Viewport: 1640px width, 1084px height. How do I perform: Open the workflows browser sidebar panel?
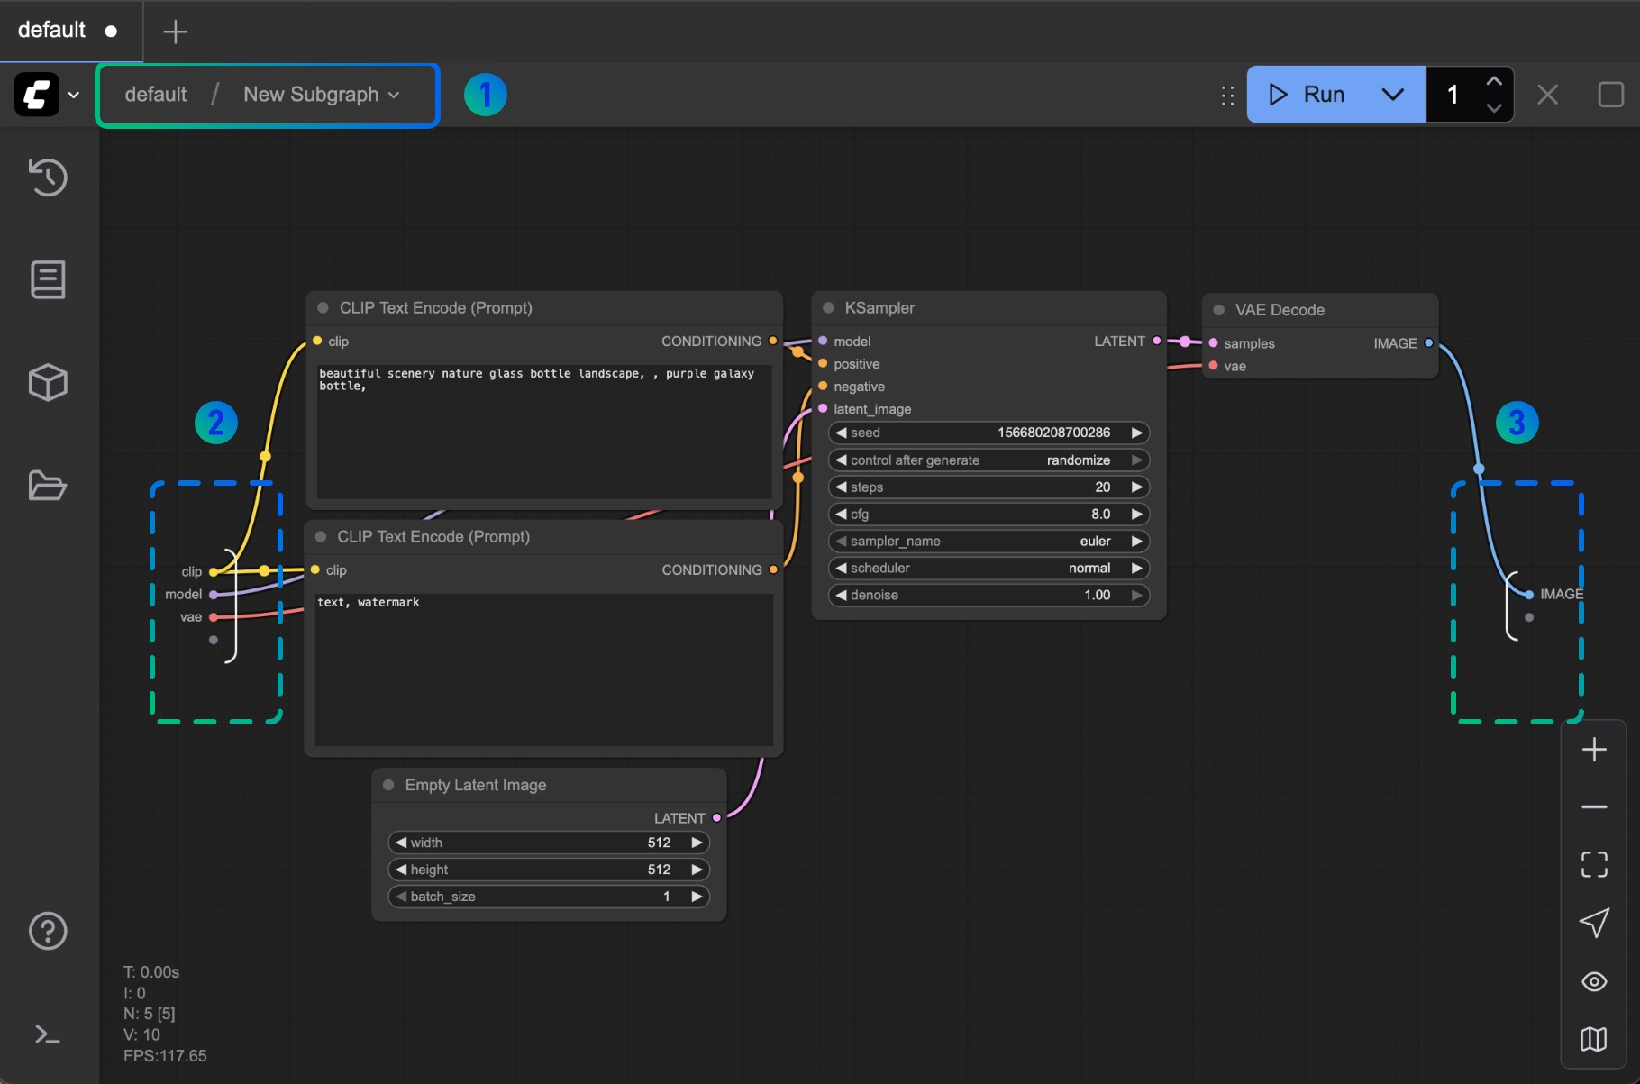[x=47, y=486]
